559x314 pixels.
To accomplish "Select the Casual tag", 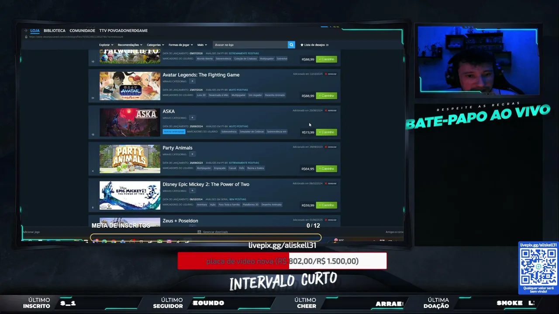I will (x=232, y=168).
